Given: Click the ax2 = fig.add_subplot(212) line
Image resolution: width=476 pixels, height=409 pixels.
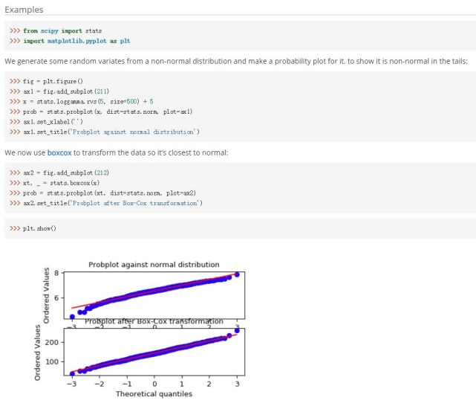Looking at the screenshot, I should [x=59, y=173].
